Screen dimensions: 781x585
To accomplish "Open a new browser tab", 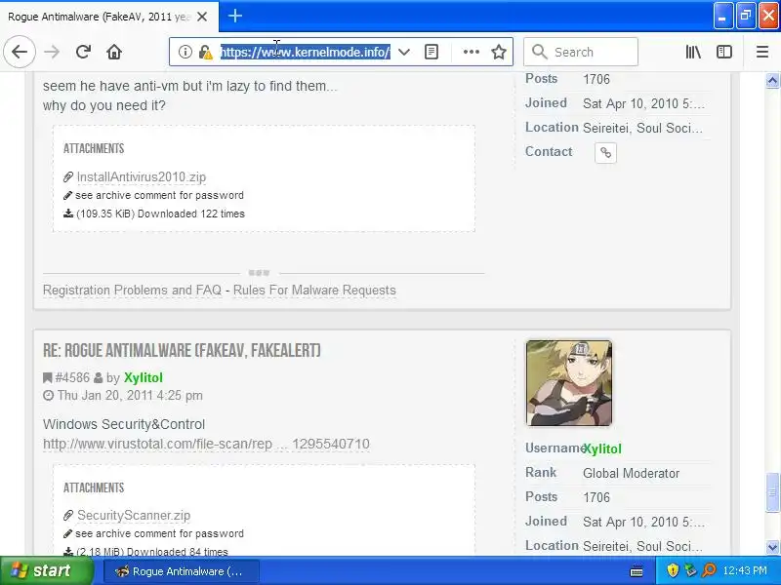I will tap(235, 16).
